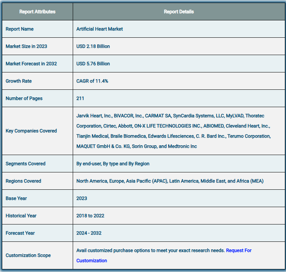Click the 'Forecast Year' label

pos(20,233)
